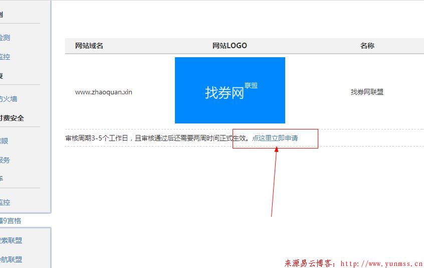The width and height of the screenshot is (424, 268).
Task: Click the 付费安全 sidebar section heading
Action: [12, 118]
